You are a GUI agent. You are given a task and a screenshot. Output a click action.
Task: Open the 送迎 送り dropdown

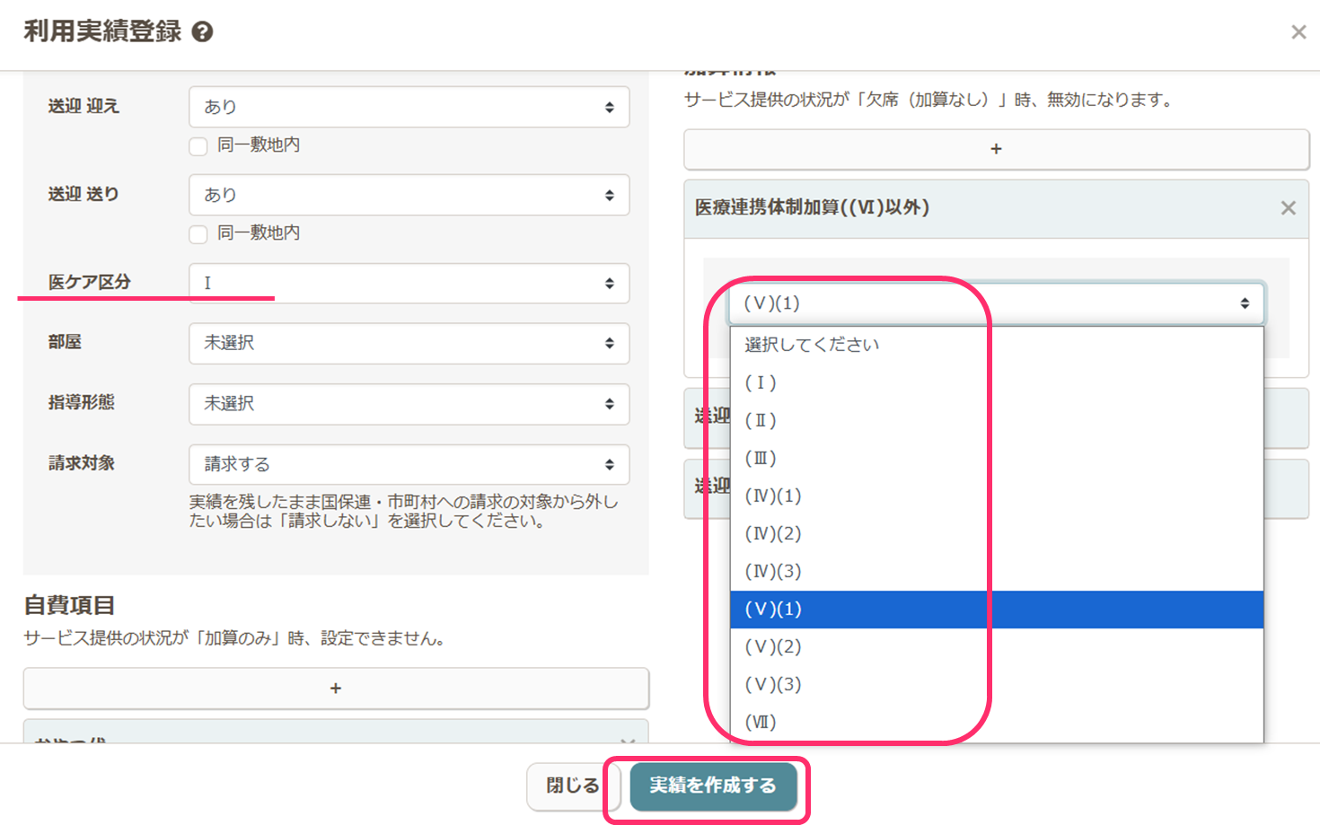(409, 195)
